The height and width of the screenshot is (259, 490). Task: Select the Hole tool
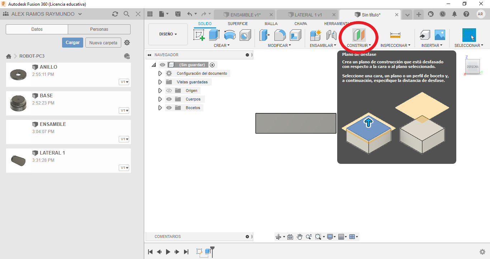[x=245, y=35]
